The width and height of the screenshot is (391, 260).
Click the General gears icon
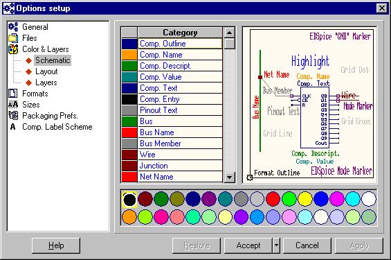pyautogui.click(x=13, y=27)
